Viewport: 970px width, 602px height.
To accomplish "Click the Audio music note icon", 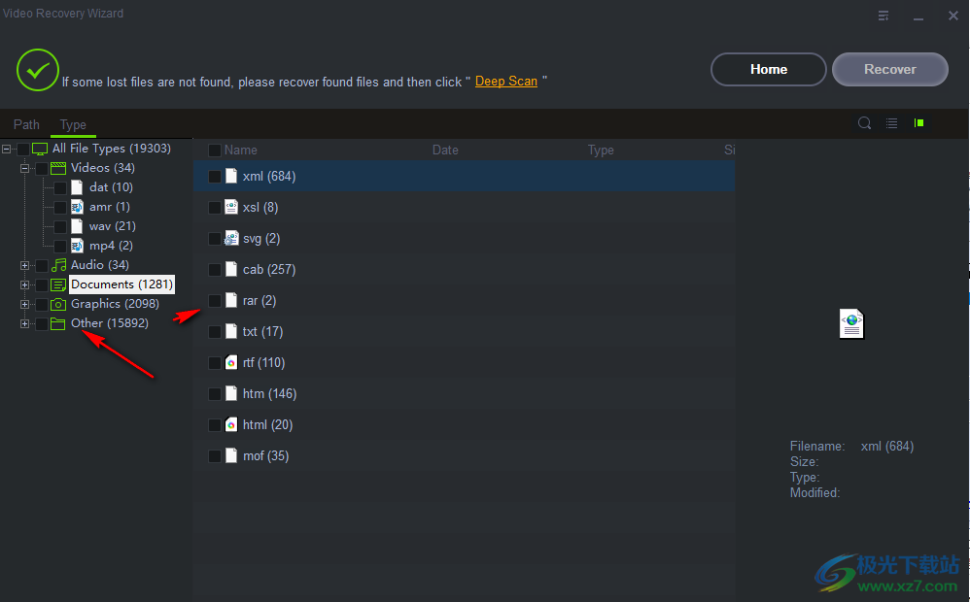I will 58,265.
